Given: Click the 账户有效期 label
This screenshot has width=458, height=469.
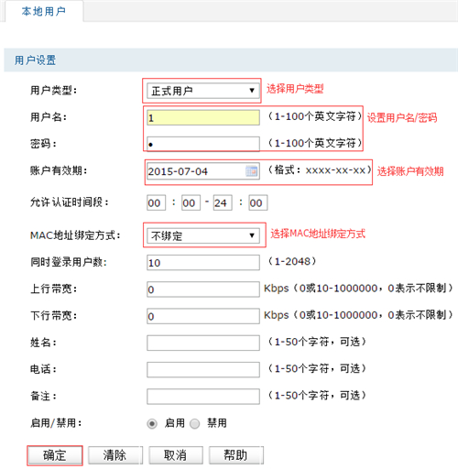Looking at the screenshot, I should (x=59, y=170).
